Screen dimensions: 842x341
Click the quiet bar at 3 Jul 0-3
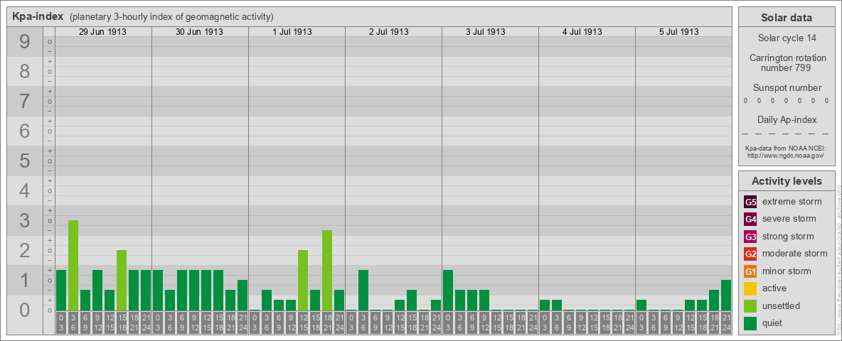click(x=448, y=290)
